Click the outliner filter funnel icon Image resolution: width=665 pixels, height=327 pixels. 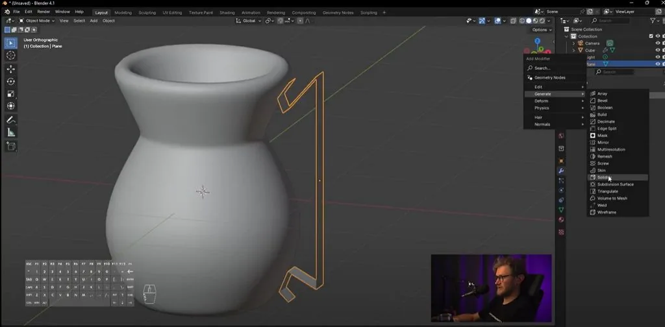pos(653,20)
